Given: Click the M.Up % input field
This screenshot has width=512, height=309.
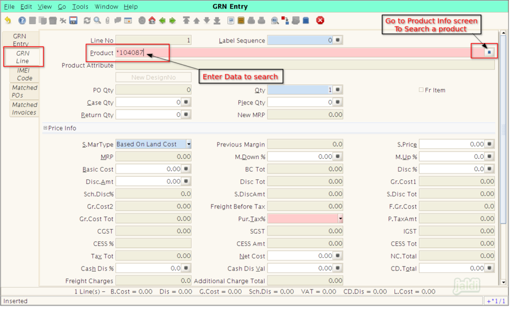Looking at the screenshot, I should pyautogui.click(x=452, y=156).
